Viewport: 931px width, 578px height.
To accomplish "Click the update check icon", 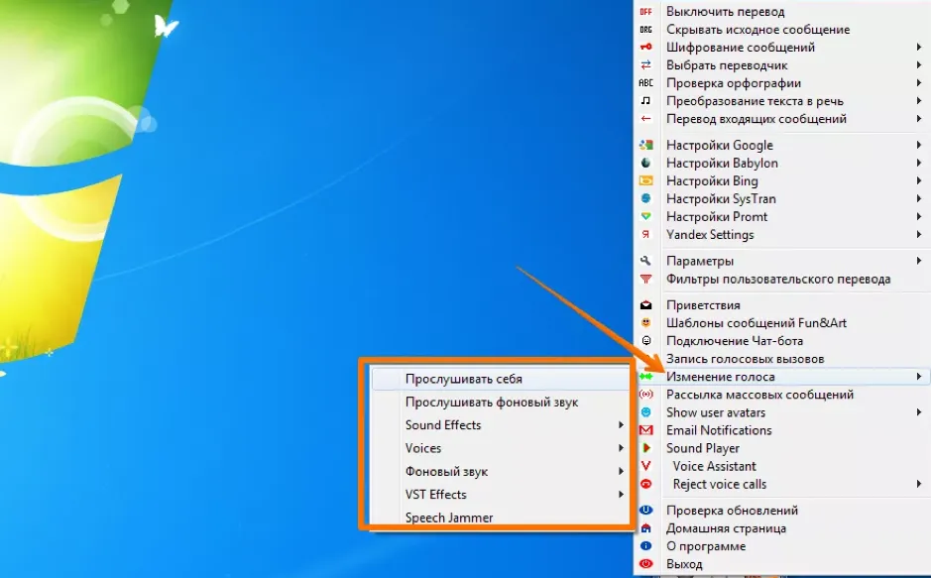I will (x=645, y=510).
